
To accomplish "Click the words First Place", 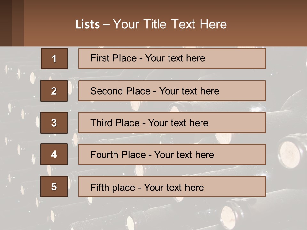I will point(114,58).
